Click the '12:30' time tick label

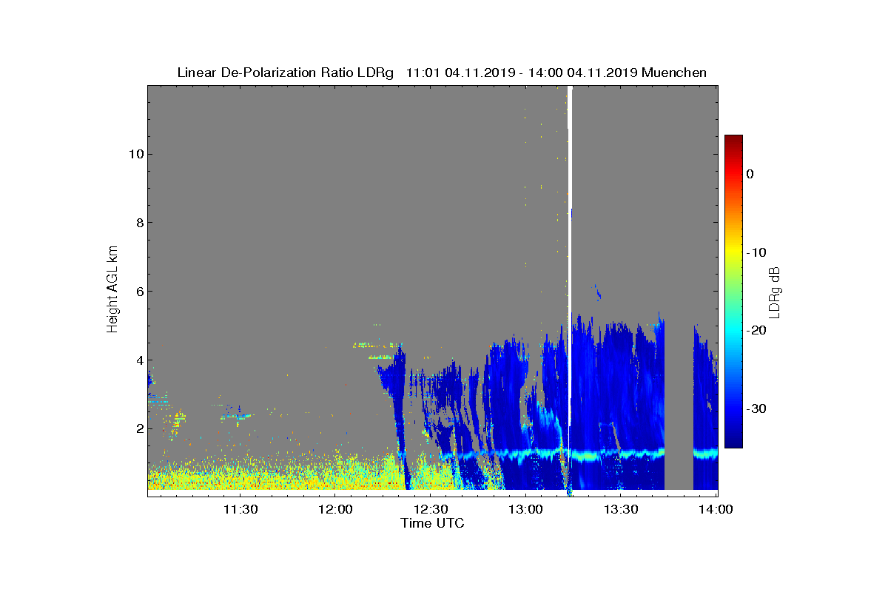click(431, 510)
